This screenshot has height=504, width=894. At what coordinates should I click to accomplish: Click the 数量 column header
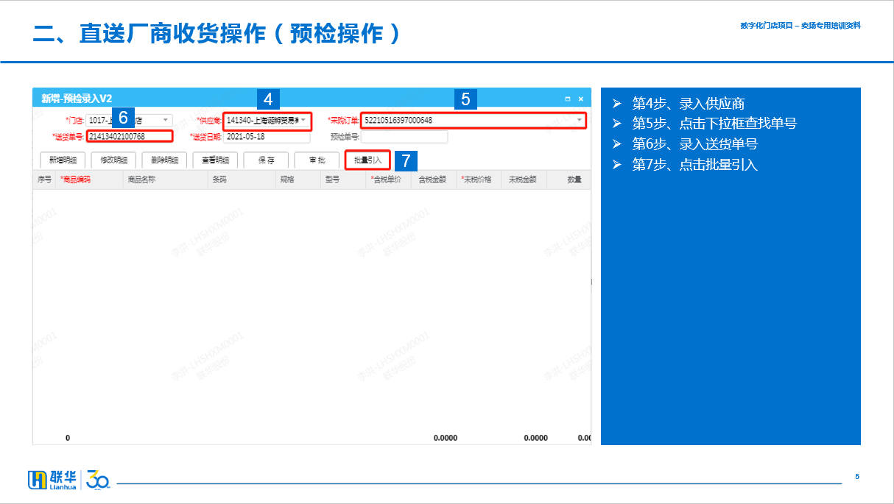pos(569,180)
